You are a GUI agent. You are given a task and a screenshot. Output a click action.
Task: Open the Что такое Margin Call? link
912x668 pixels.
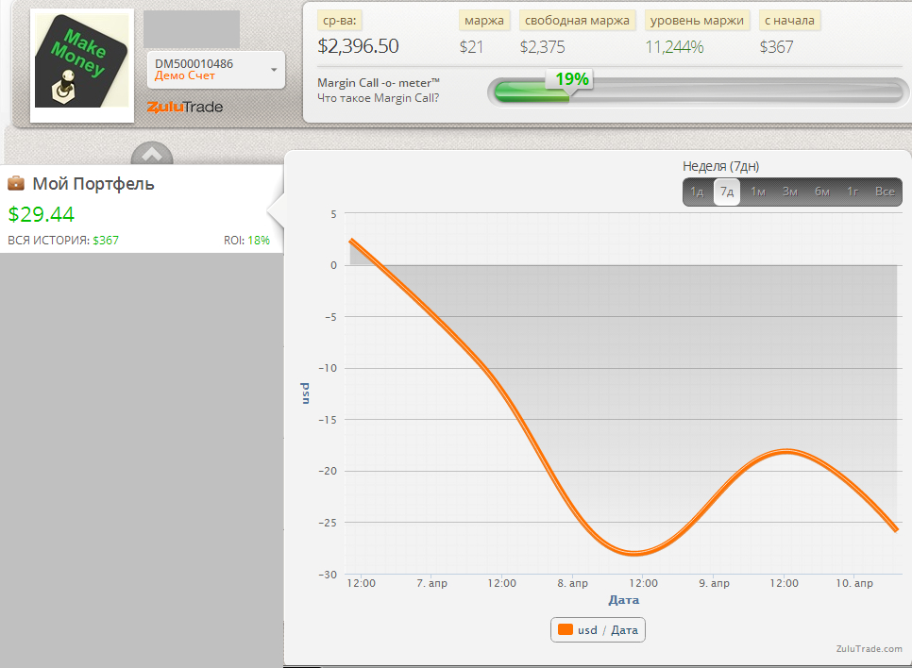[x=378, y=98]
